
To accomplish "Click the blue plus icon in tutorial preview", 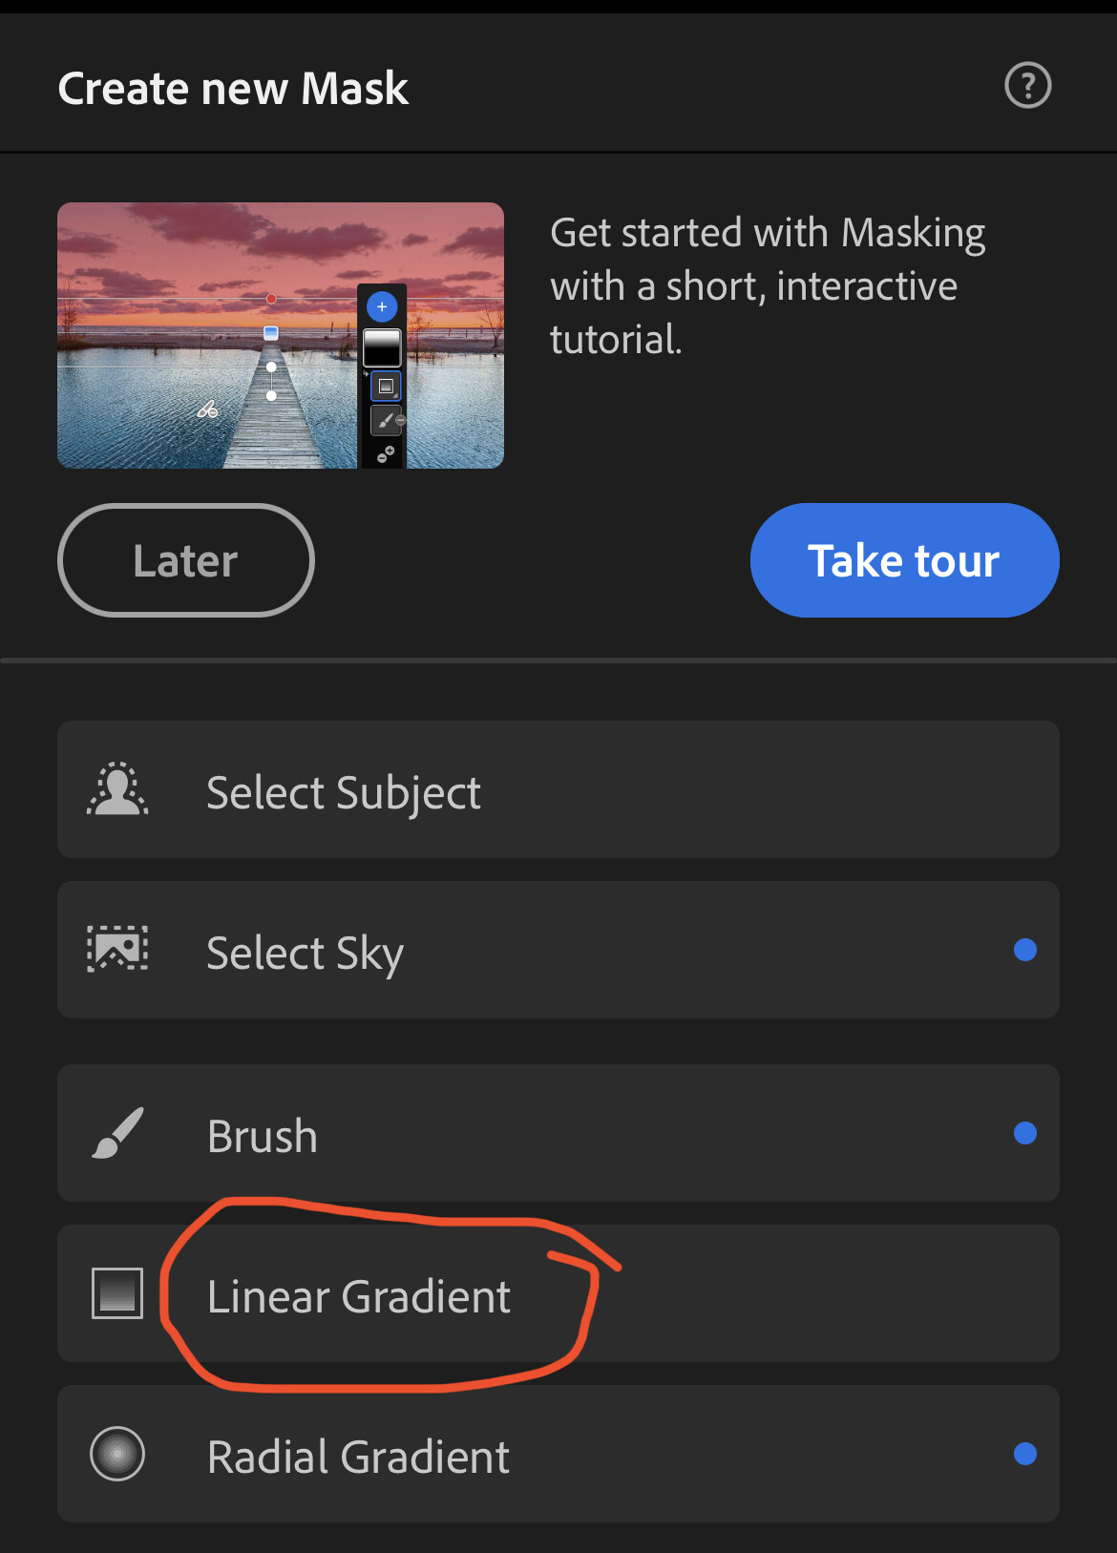I will (x=382, y=306).
